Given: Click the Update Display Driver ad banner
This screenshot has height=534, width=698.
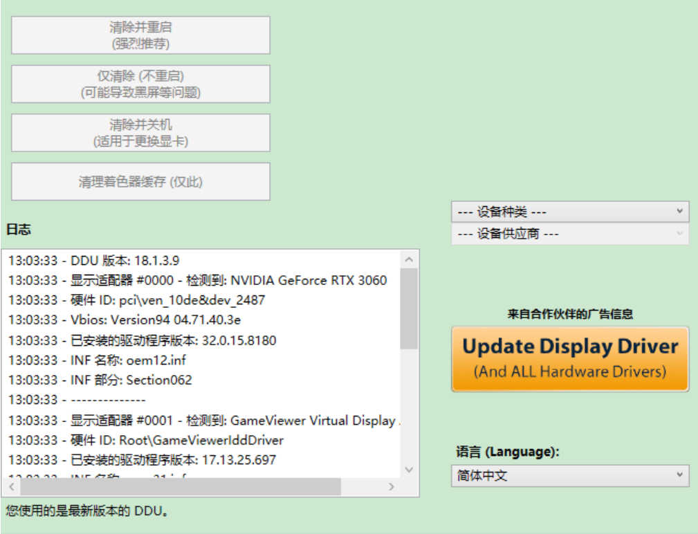Looking at the screenshot, I should tap(569, 358).
